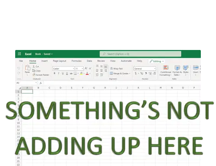
Task: Toggle the highlighted Bottom Align icon
Action: tap(106, 66)
